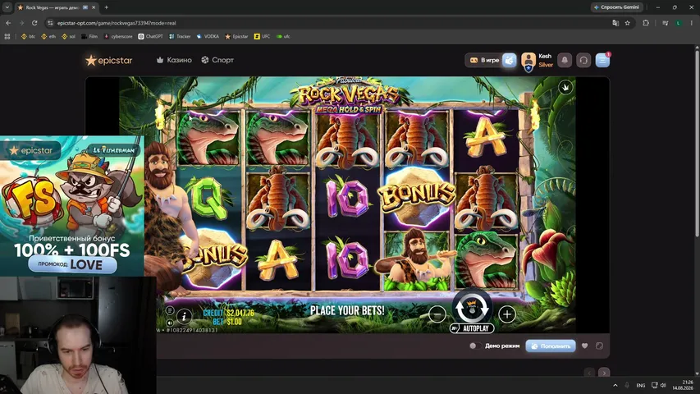Click the Пополнить deposit button
This screenshot has height=394, width=700.
(551, 346)
